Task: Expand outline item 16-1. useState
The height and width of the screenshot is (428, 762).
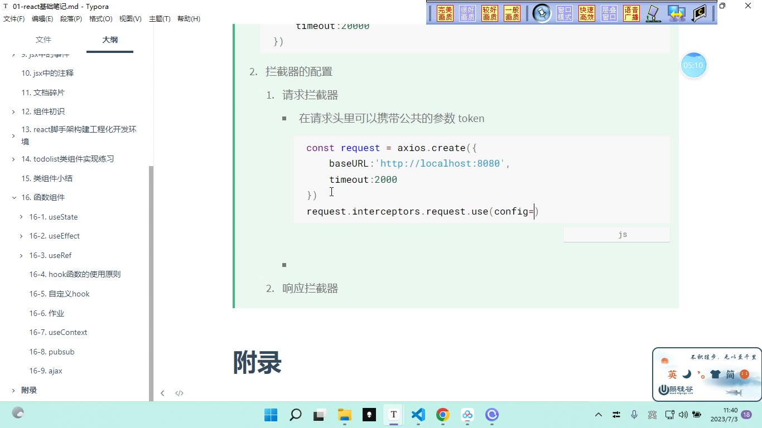Action: pyautogui.click(x=21, y=217)
